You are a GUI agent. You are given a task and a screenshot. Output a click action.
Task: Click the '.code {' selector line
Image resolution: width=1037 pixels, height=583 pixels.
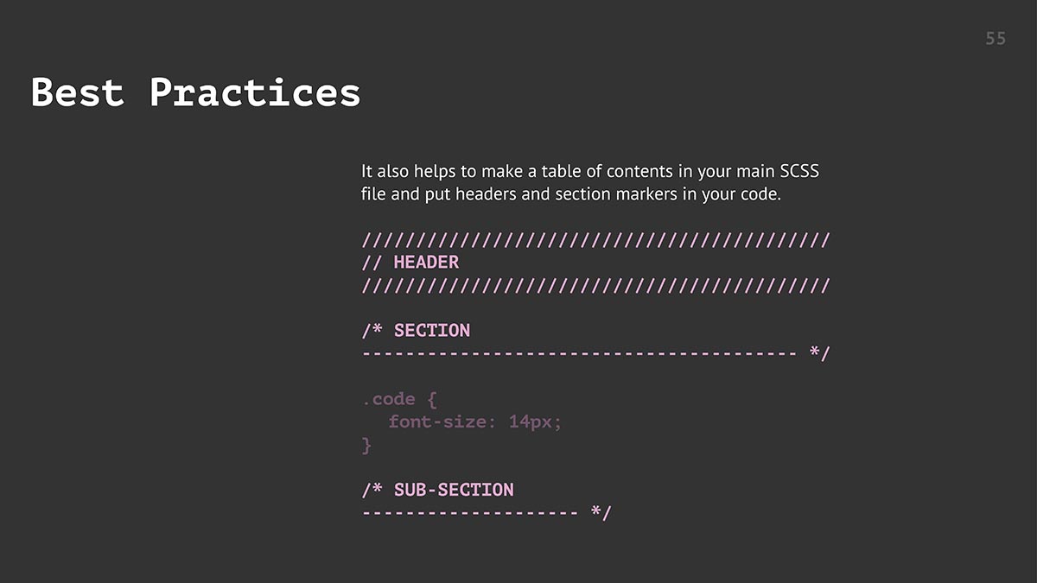point(400,399)
